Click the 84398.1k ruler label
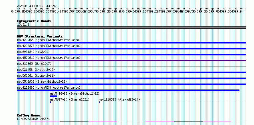The width and height of the screenshot is (254, 125). click(x=17, y=11)
